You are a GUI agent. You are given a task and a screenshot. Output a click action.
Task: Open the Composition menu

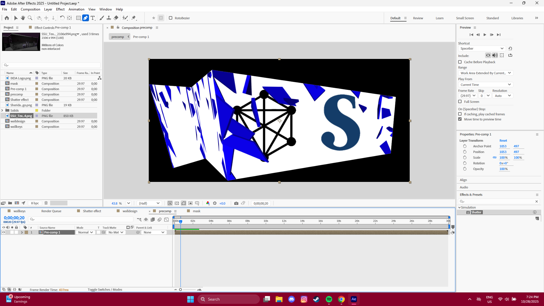[30, 9]
